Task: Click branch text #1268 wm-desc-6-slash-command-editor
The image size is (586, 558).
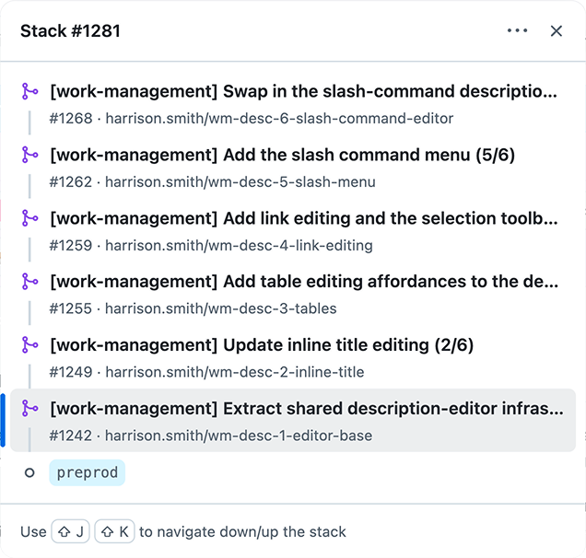Action: point(252,119)
